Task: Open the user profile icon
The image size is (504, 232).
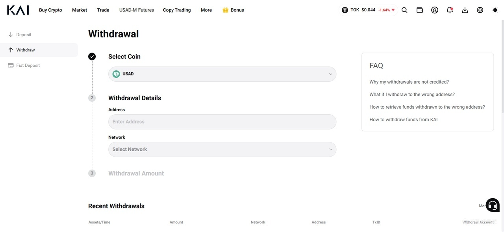Action: pos(435,10)
